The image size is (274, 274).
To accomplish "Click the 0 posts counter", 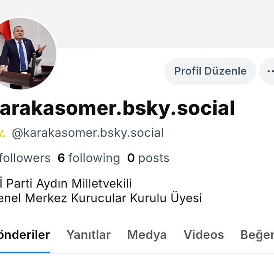I will point(149,158).
